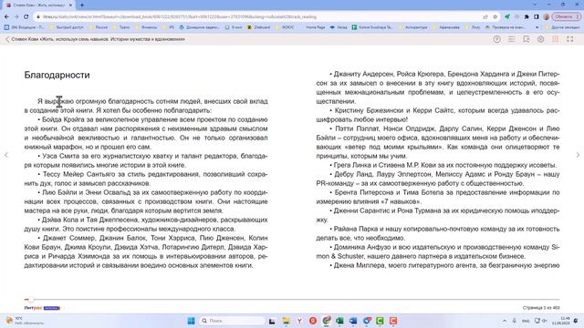Focus the browser address bar

point(261,16)
